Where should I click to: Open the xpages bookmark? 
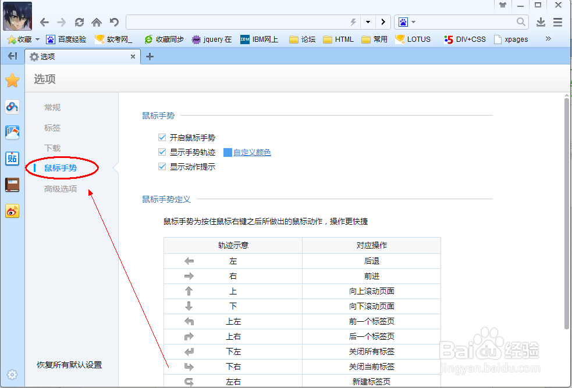pyautogui.click(x=511, y=39)
